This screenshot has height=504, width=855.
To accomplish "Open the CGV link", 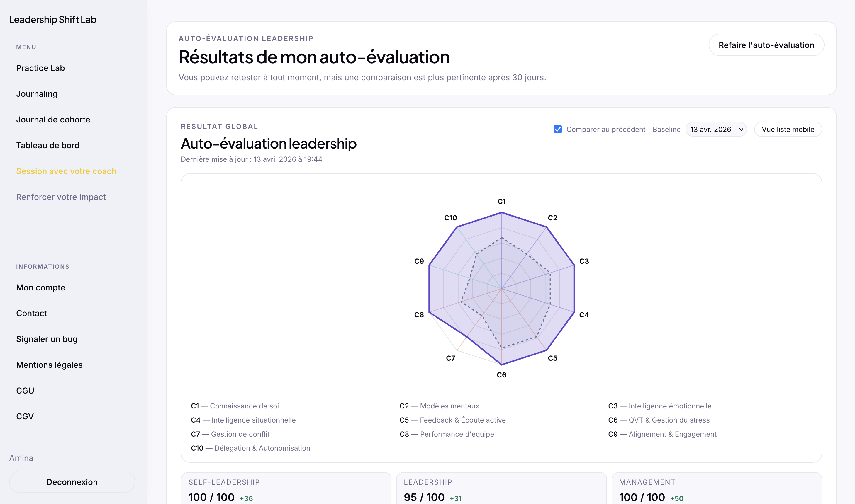I will pyautogui.click(x=25, y=417).
